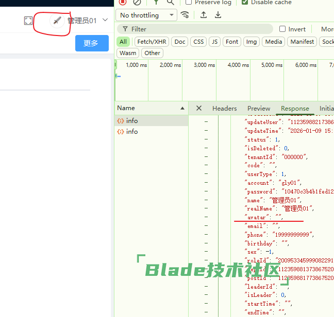334x317 pixels.
Task: Close the request details panel
Action: (x=199, y=108)
